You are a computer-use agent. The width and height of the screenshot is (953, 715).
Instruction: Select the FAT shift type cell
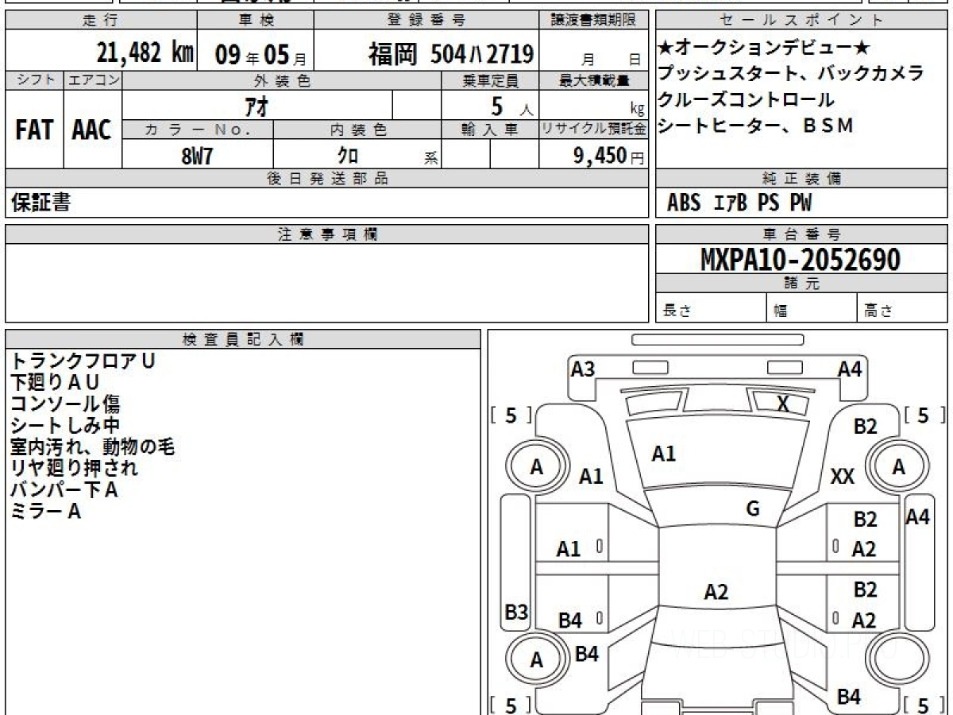pyautogui.click(x=34, y=130)
